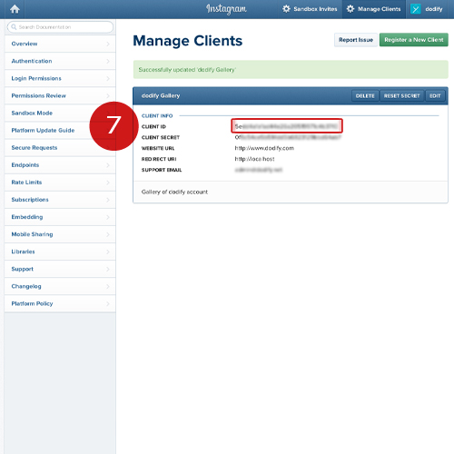Open Sandbox Mode page
This screenshot has width=454, height=454.
click(48, 113)
